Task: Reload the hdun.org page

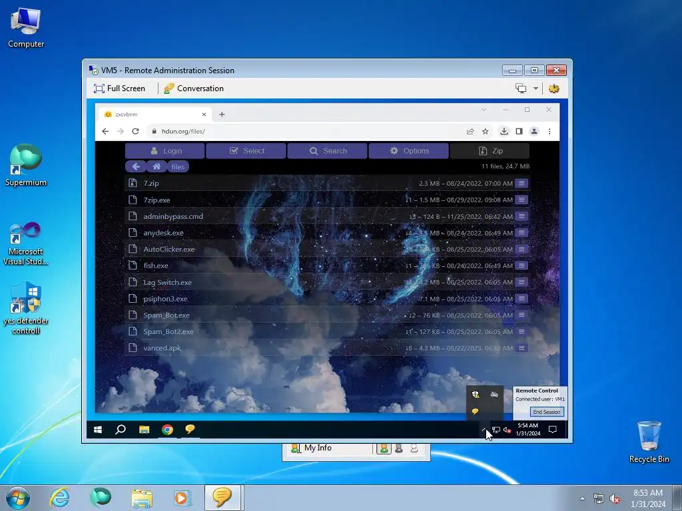Action: click(x=136, y=131)
